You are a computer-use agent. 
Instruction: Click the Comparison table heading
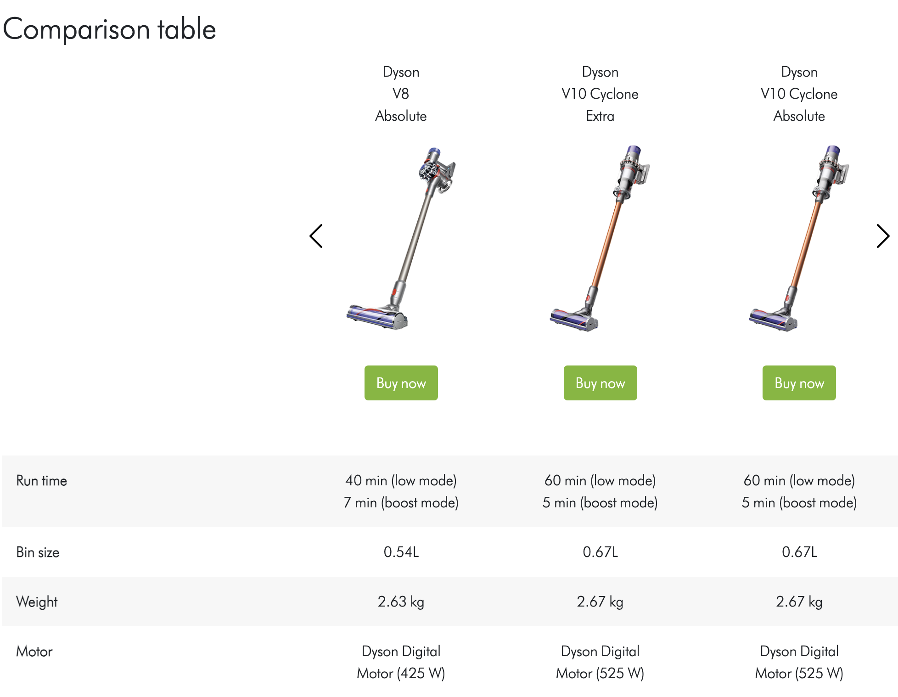point(109,29)
